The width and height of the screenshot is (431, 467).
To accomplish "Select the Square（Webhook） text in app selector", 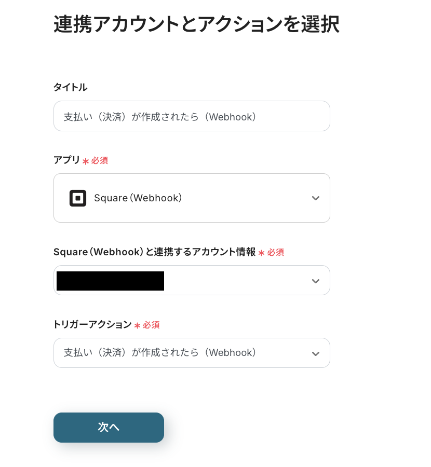I will (x=138, y=198).
